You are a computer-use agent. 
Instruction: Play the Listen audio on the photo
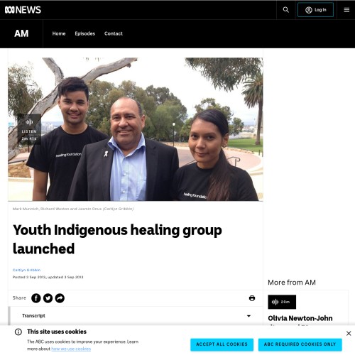pyautogui.click(x=29, y=129)
